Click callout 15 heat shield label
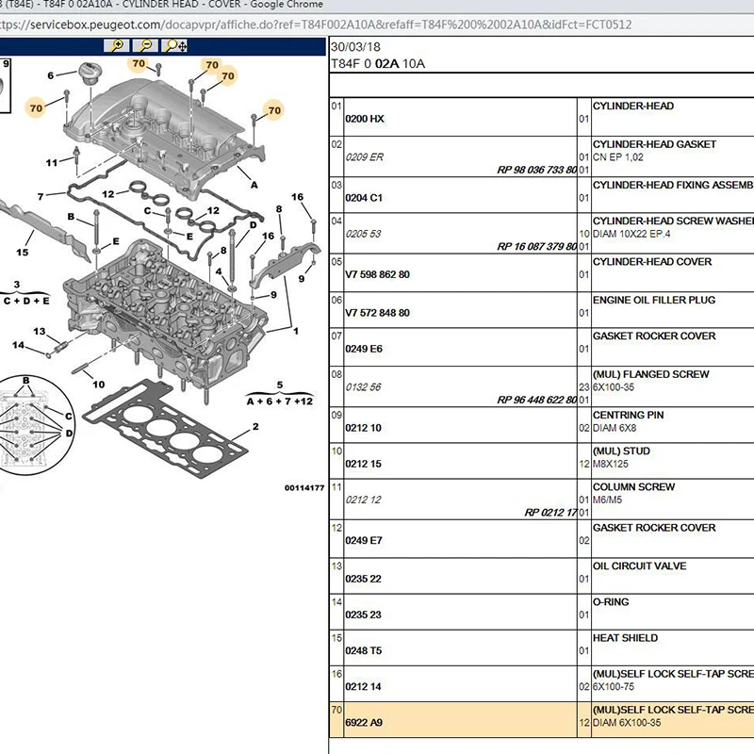The image size is (754, 754). [x=22, y=252]
